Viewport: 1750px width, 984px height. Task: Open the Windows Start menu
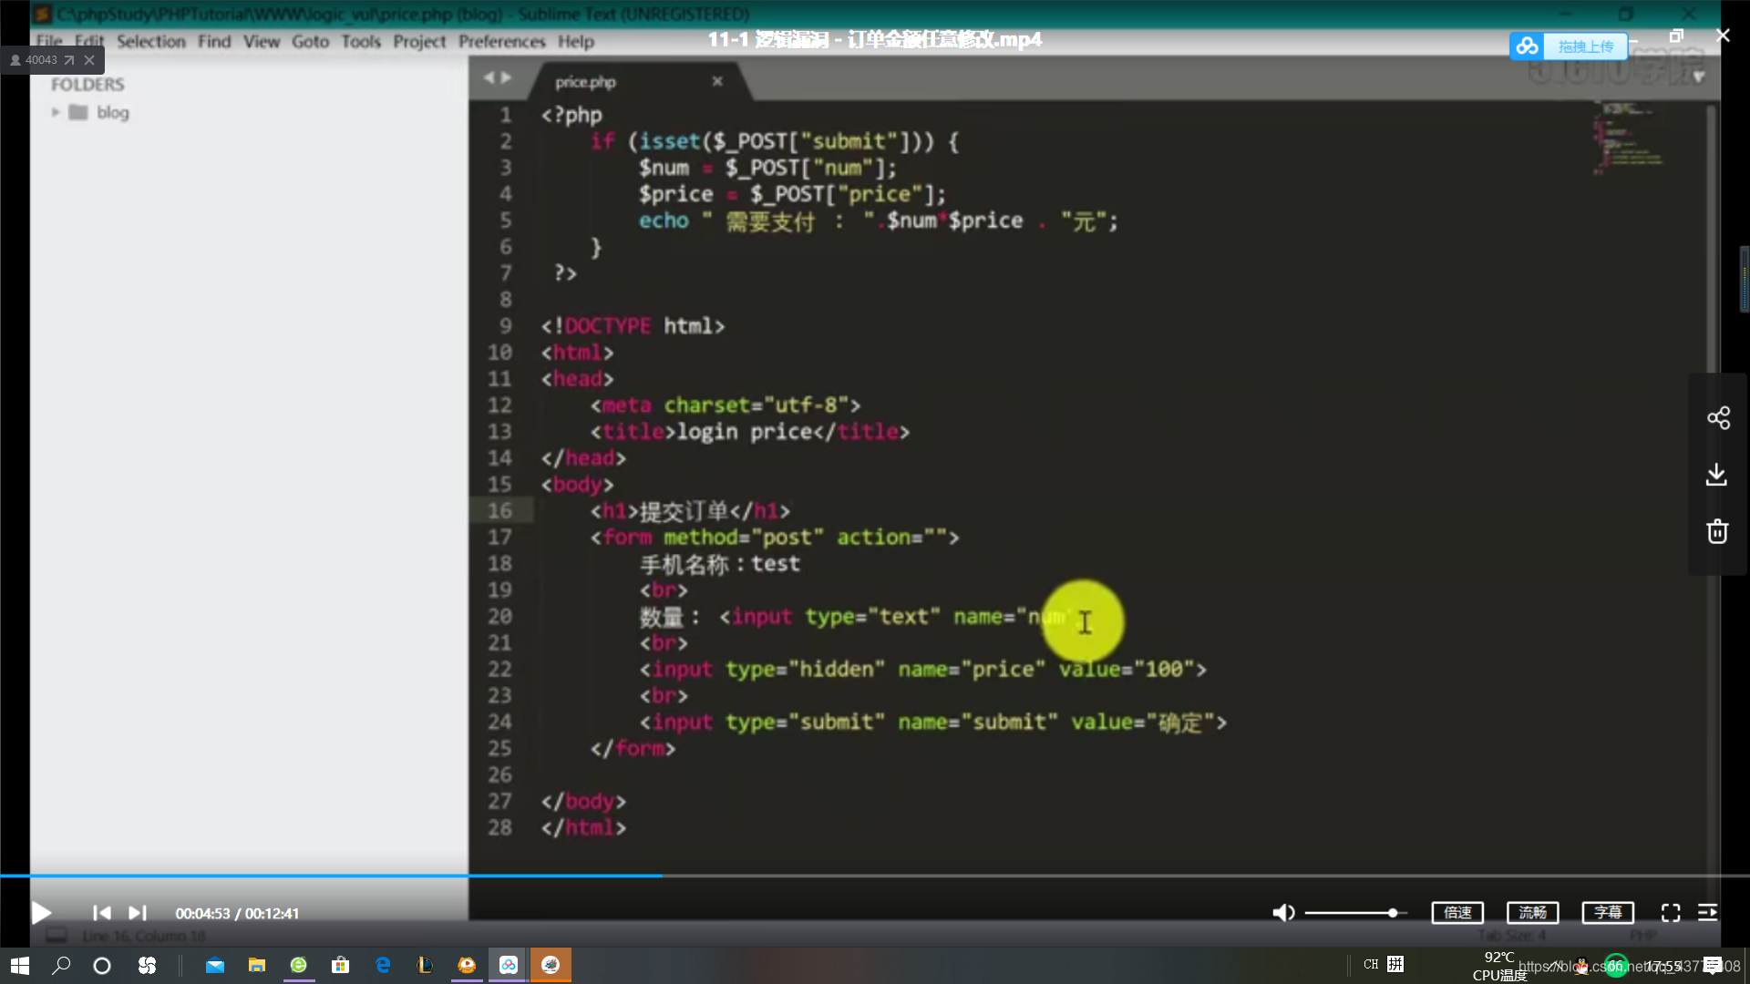20,965
